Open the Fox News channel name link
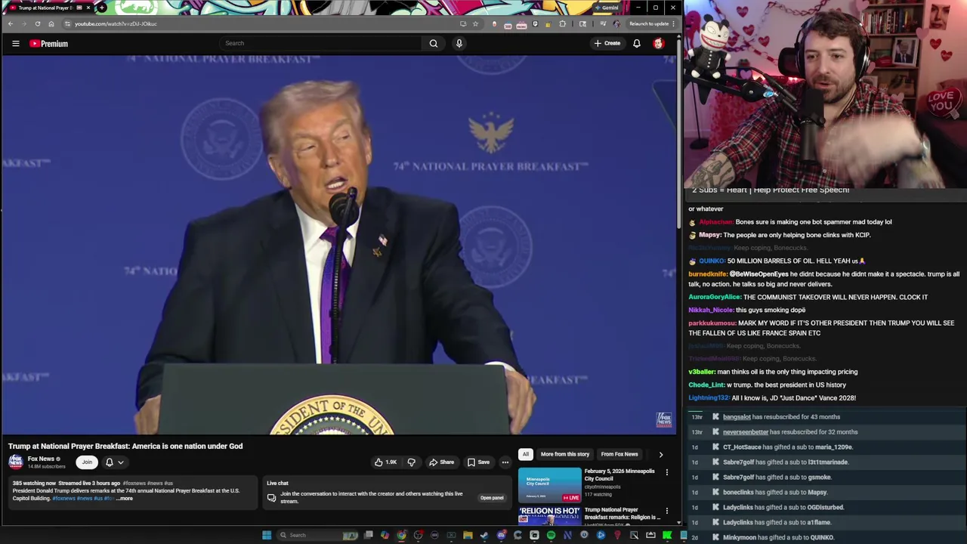Viewport: 967px width, 544px height. pos(41,459)
